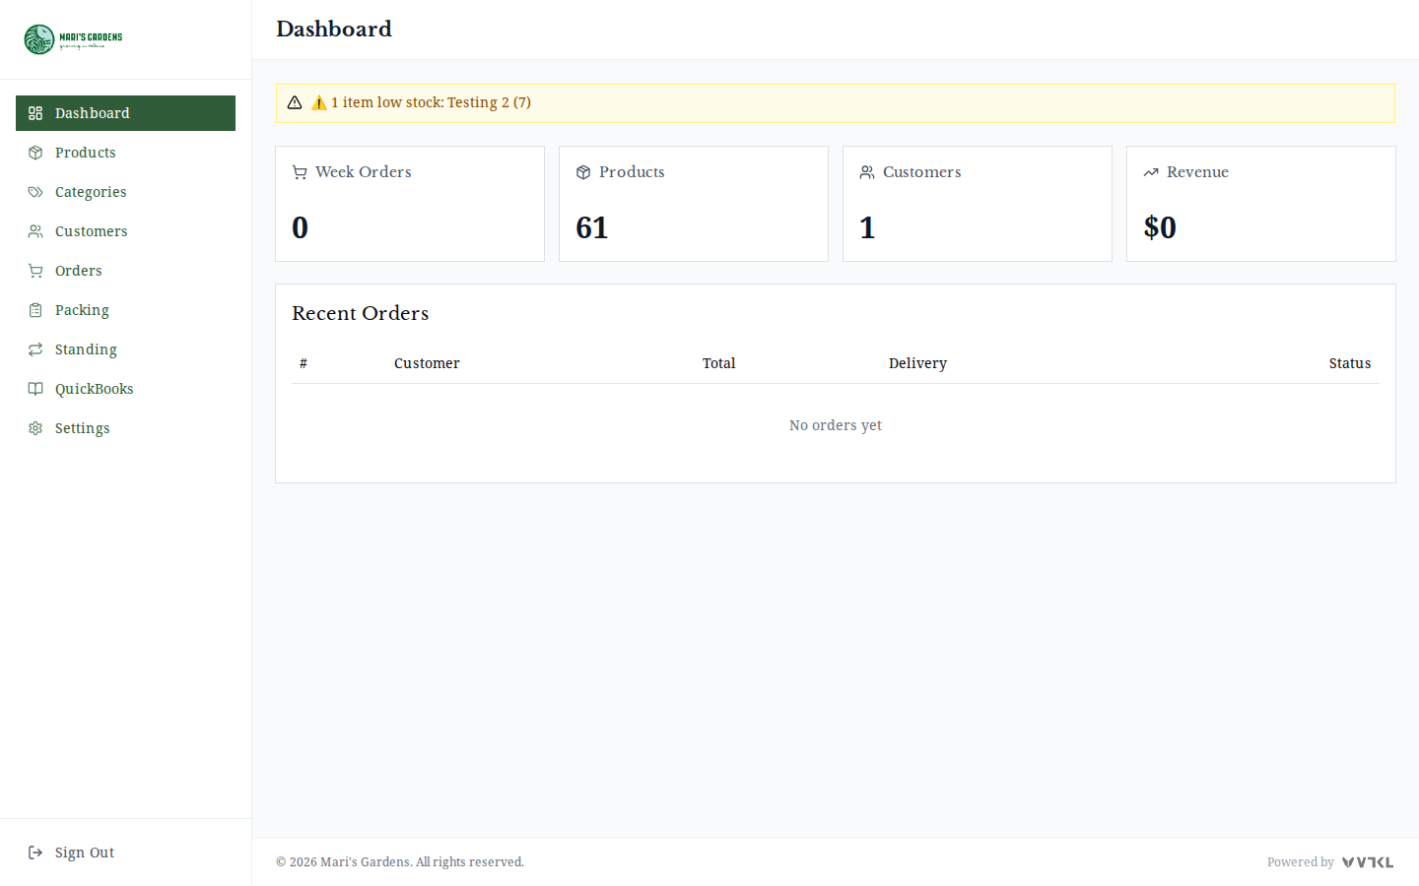This screenshot has width=1419, height=886.
Task: Select the Packing menu item
Action: [x=125, y=310]
